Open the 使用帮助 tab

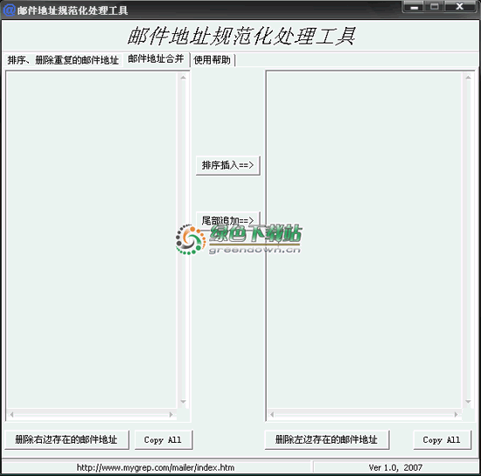(213, 60)
